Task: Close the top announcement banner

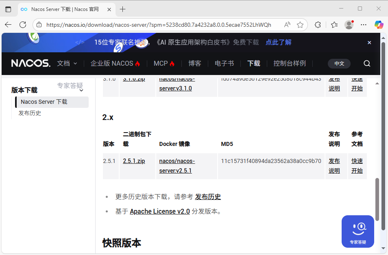Action: coord(369,43)
